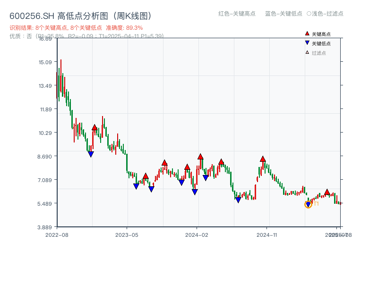Click the gray 优质：否 subtitle line
This screenshot has width=378, height=283.
click(86, 36)
